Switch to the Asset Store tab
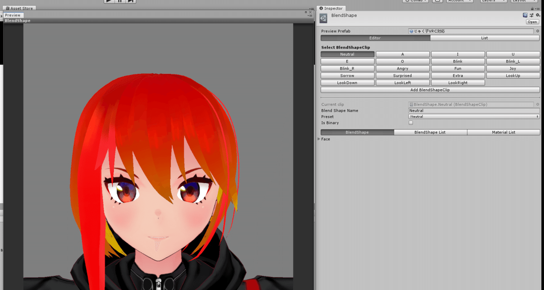Image resolution: width=544 pixels, height=290 pixels. [20, 8]
